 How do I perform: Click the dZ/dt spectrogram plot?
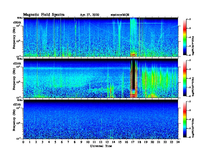101,119
